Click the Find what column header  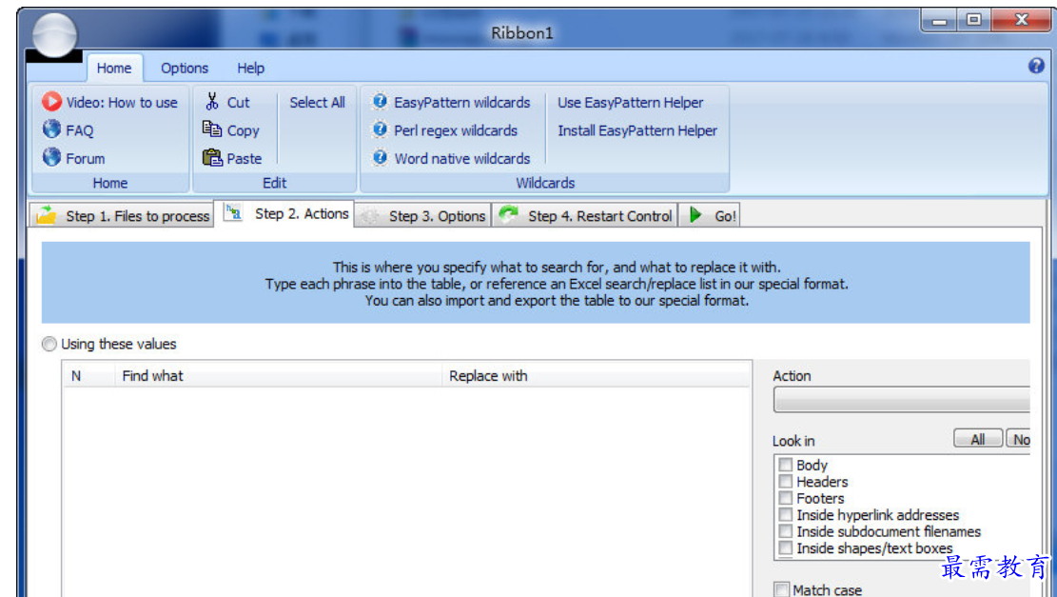278,376
